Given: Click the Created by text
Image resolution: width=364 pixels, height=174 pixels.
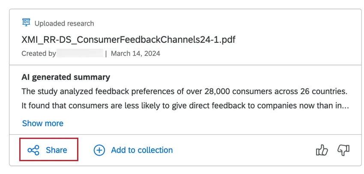Looking at the screenshot, I should coord(39,53).
